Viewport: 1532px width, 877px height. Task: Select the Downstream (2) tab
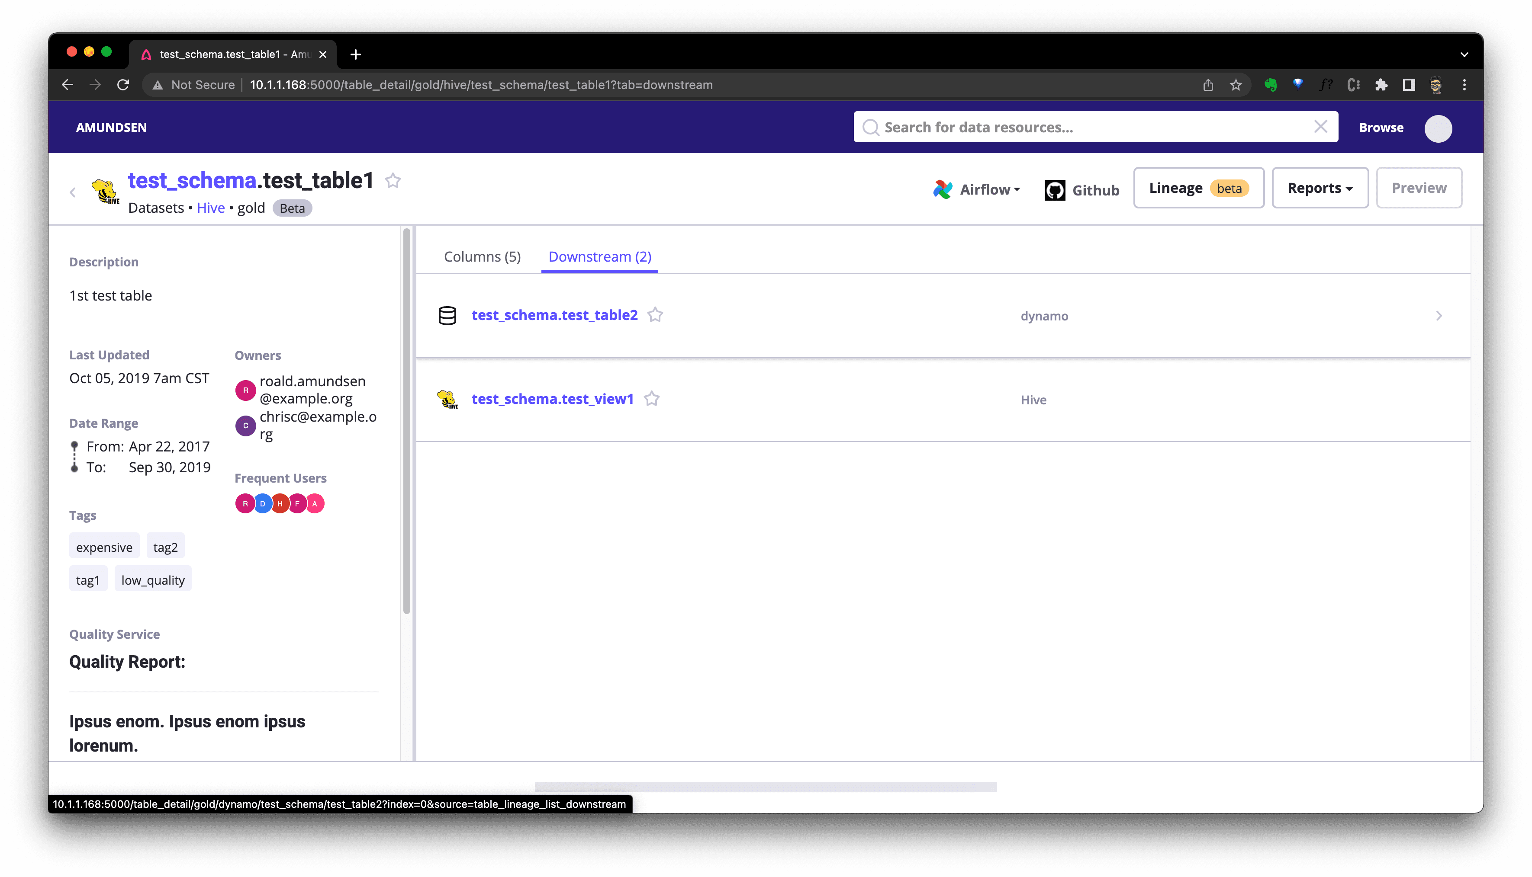coord(600,256)
